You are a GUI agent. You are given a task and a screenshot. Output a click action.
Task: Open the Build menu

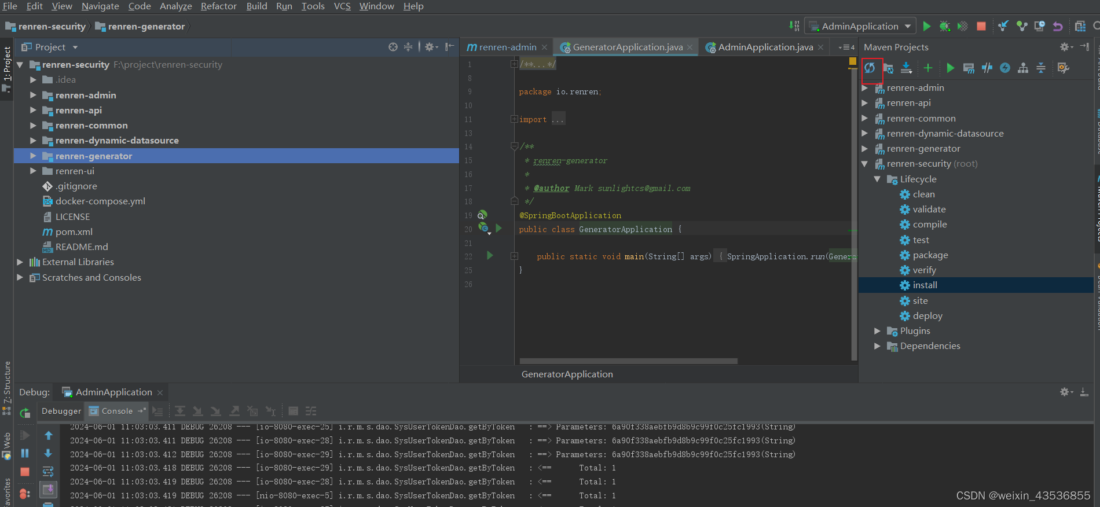tap(256, 6)
